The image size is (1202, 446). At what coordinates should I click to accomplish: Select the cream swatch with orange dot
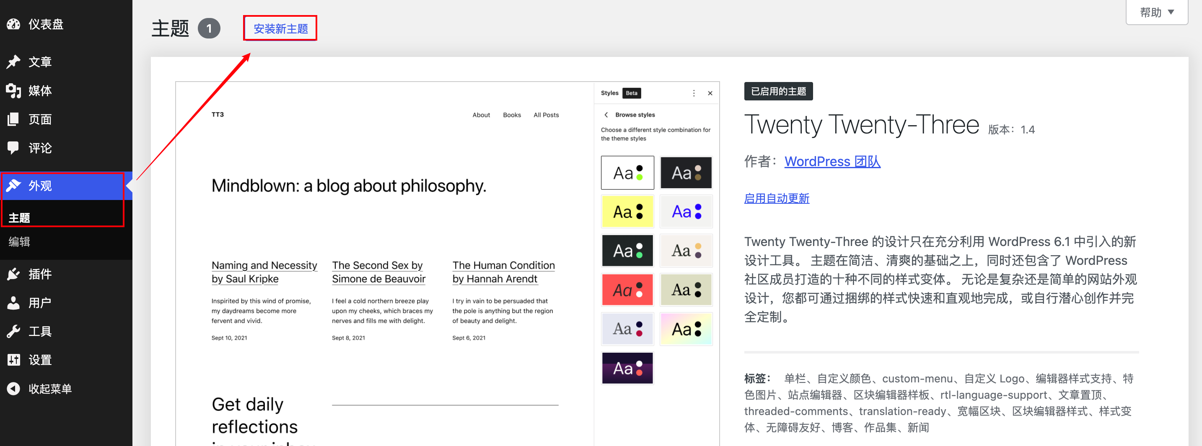(686, 251)
